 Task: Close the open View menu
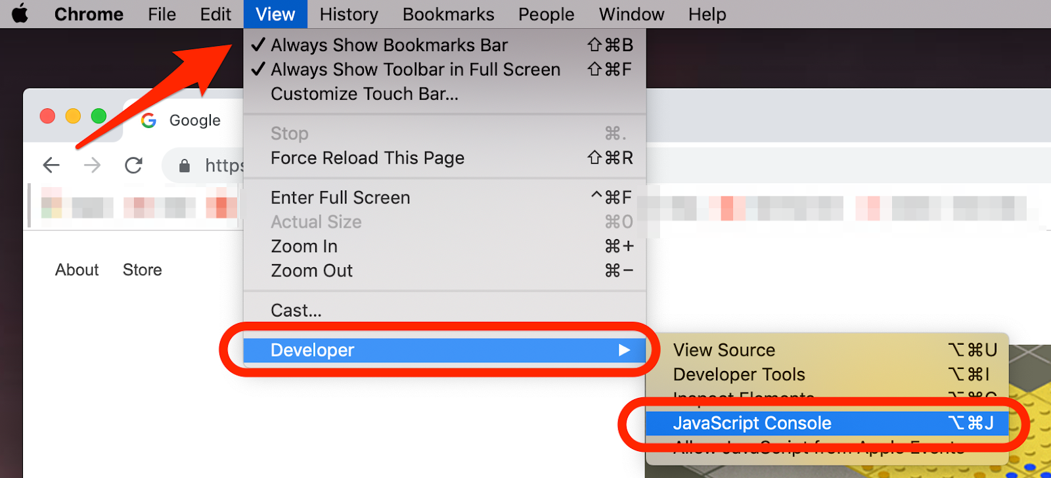pos(275,14)
